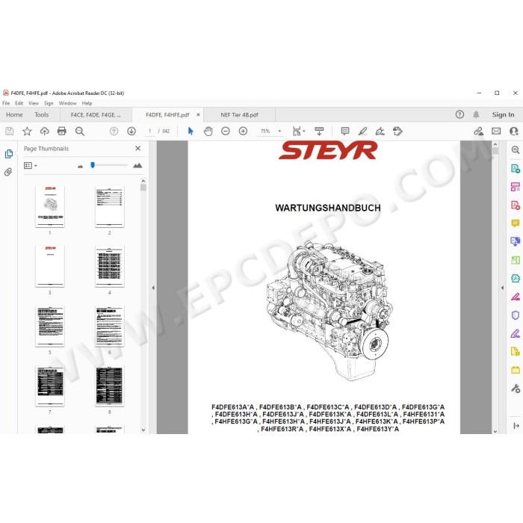Click the stamp tool icon
The image size is (523, 523).
(x=397, y=131)
